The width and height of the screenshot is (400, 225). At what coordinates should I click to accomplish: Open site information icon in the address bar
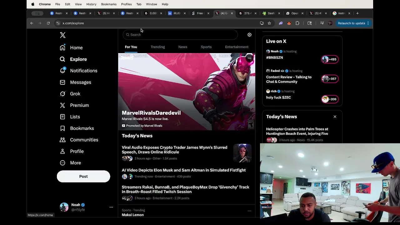click(58, 23)
